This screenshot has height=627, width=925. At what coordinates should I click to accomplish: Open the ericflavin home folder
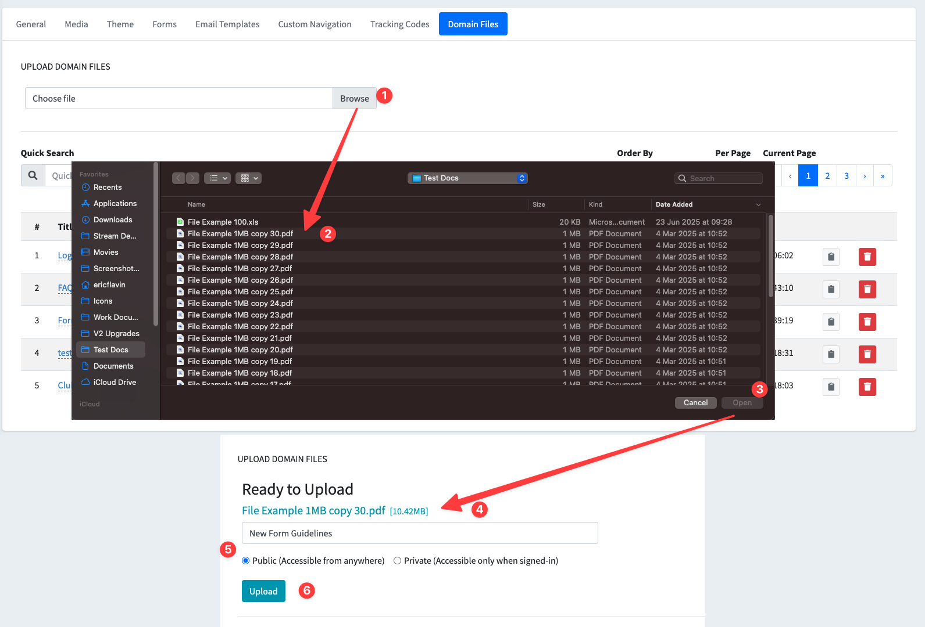tap(110, 284)
